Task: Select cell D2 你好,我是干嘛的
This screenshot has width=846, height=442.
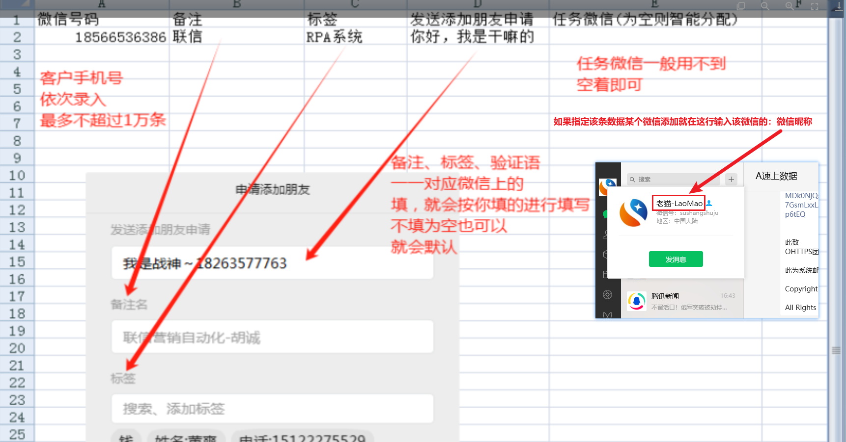Action: click(x=478, y=37)
